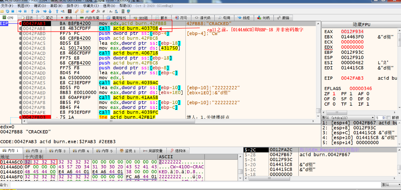Run till return with the up-arrow icon
This screenshot has width=401, height=190.
pyautogui.click(x=57, y=11)
